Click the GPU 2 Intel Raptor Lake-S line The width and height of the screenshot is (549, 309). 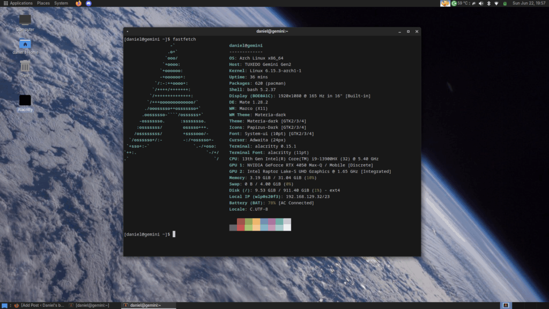(310, 172)
